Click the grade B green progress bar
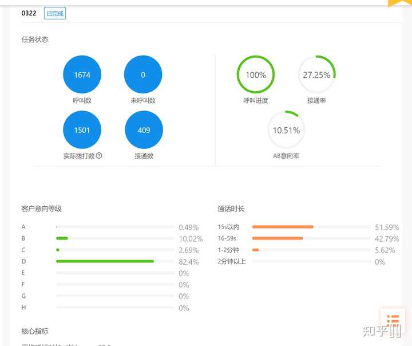The width and height of the screenshot is (412, 346). coord(62,238)
